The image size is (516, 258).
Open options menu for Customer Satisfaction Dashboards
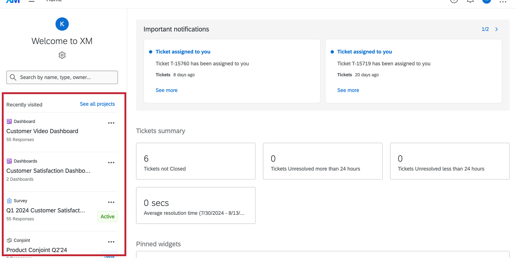click(111, 163)
